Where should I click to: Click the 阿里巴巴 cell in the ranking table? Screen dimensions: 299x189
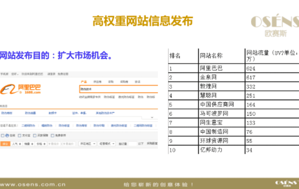click(221, 68)
